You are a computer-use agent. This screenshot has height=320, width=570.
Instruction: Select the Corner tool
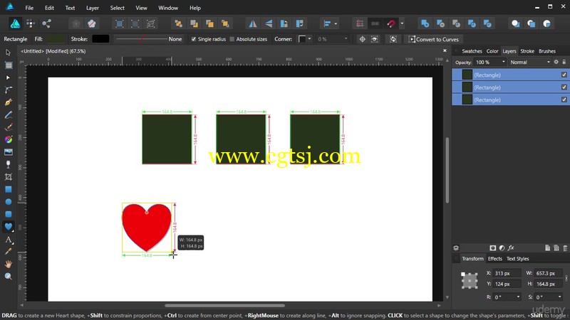tap(8, 90)
